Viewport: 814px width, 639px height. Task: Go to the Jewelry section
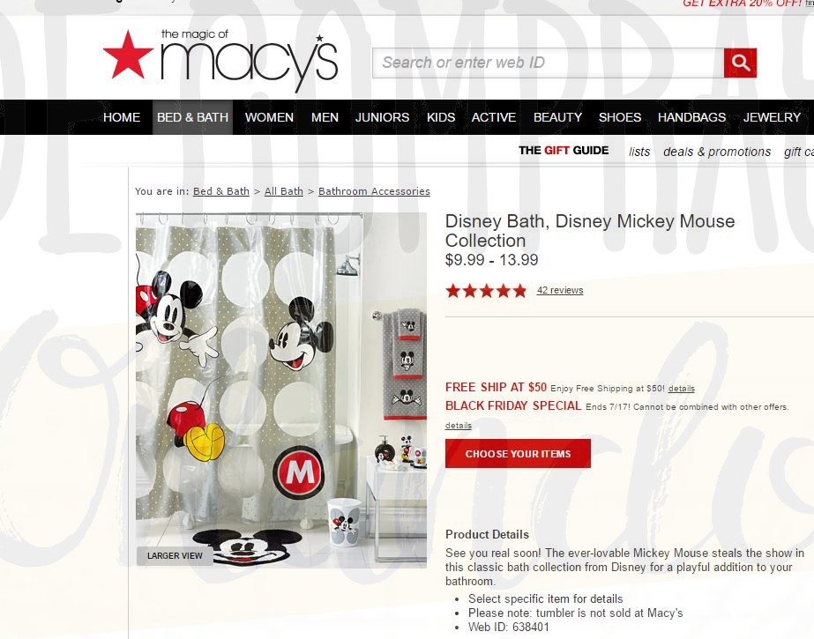tap(772, 117)
